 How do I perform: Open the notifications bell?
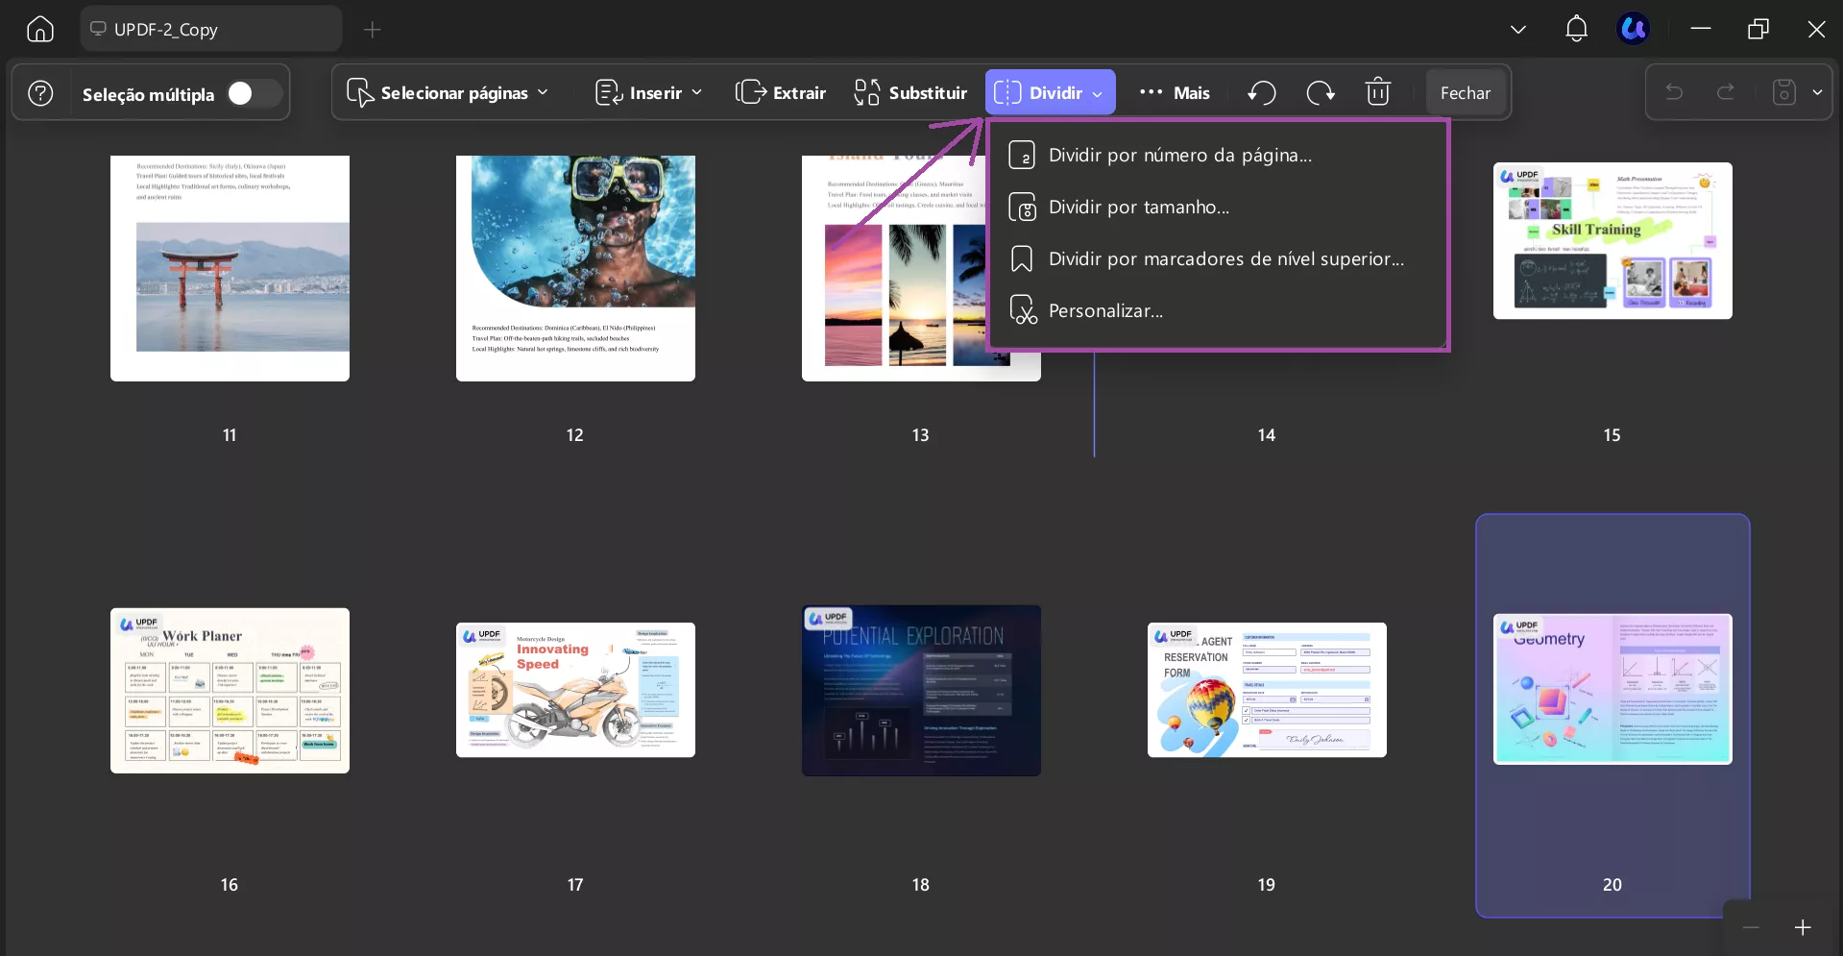1576,29
